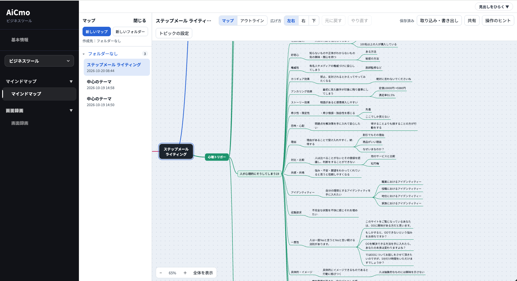This screenshot has width=517, height=281.
Task: Click the 希少性・限定性 topic
Action: point(300,113)
